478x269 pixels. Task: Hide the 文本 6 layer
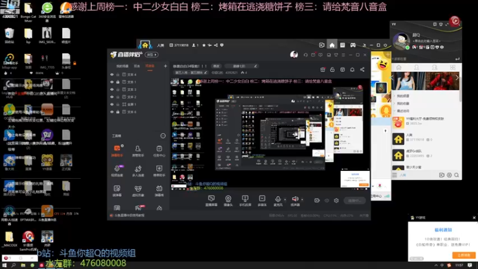[112, 112]
